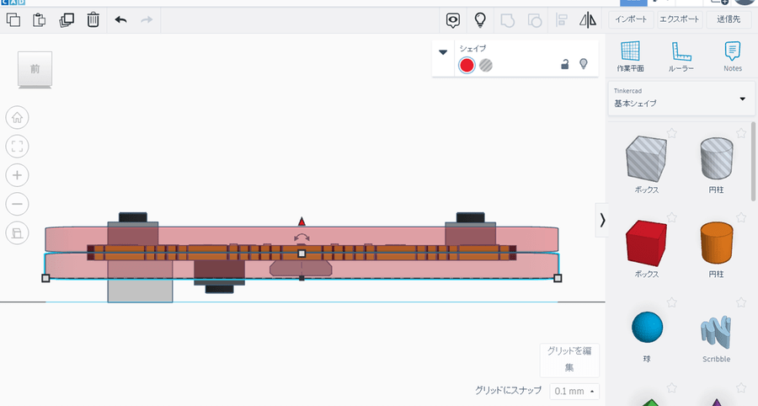Click the Paste icon in the toolbar
The height and width of the screenshot is (406, 758).
[x=39, y=19]
